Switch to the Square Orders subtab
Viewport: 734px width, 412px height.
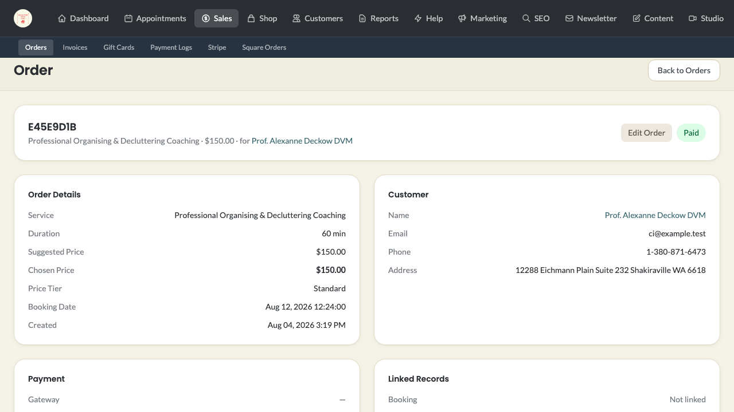(x=264, y=47)
